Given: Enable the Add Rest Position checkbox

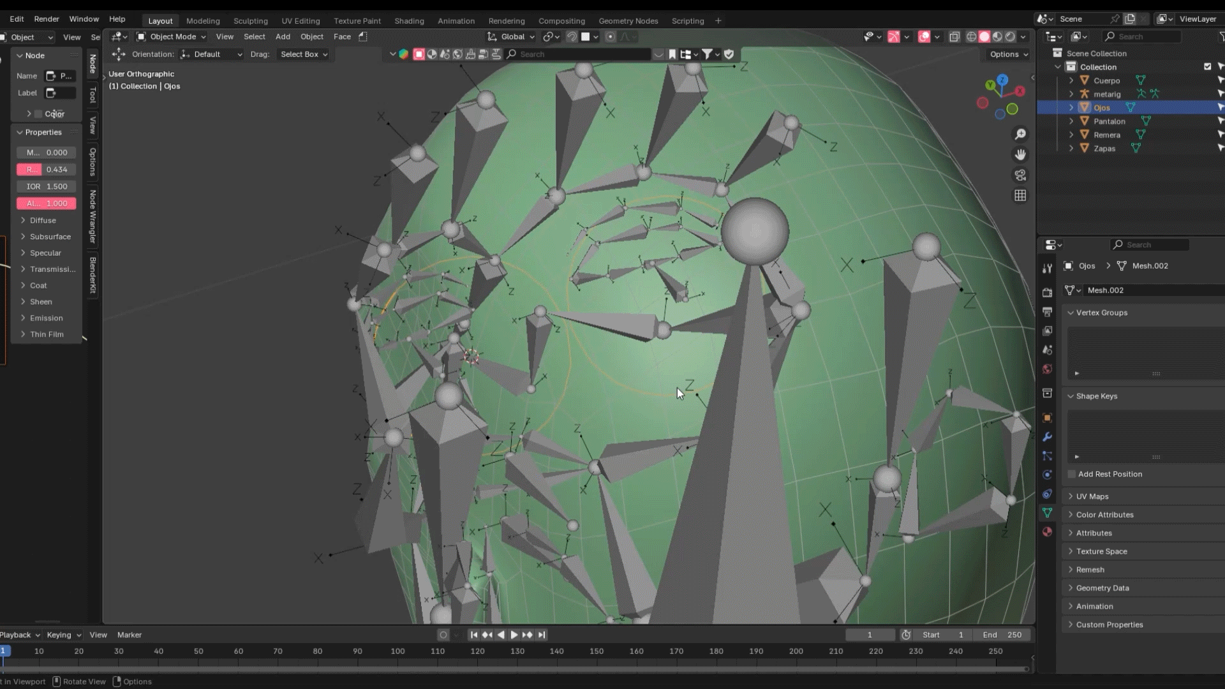Looking at the screenshot, I should click(1072, 474).
